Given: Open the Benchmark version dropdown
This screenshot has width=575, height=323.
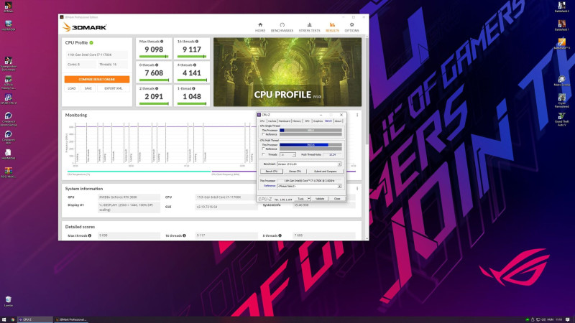Looking at the screenshot, I should click(309, 164).
